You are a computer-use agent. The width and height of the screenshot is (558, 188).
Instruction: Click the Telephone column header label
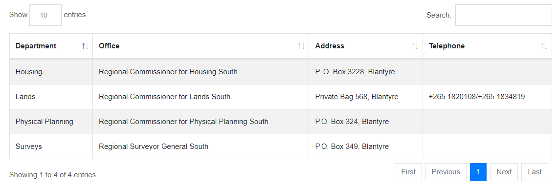click(447, 46)
